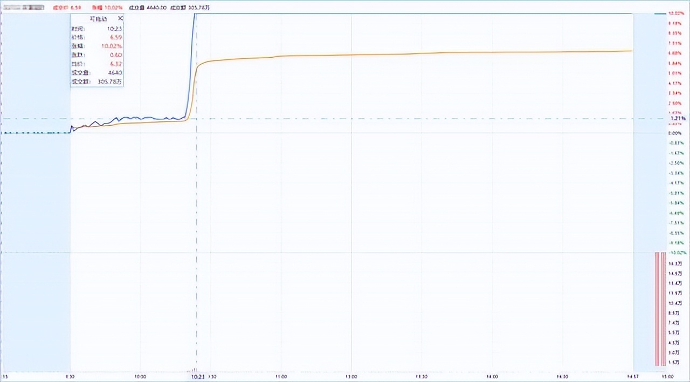Screen dimensions: 690x382
Task: Click the 11:00 label on time axis
Action: click(x=281, y=377)
